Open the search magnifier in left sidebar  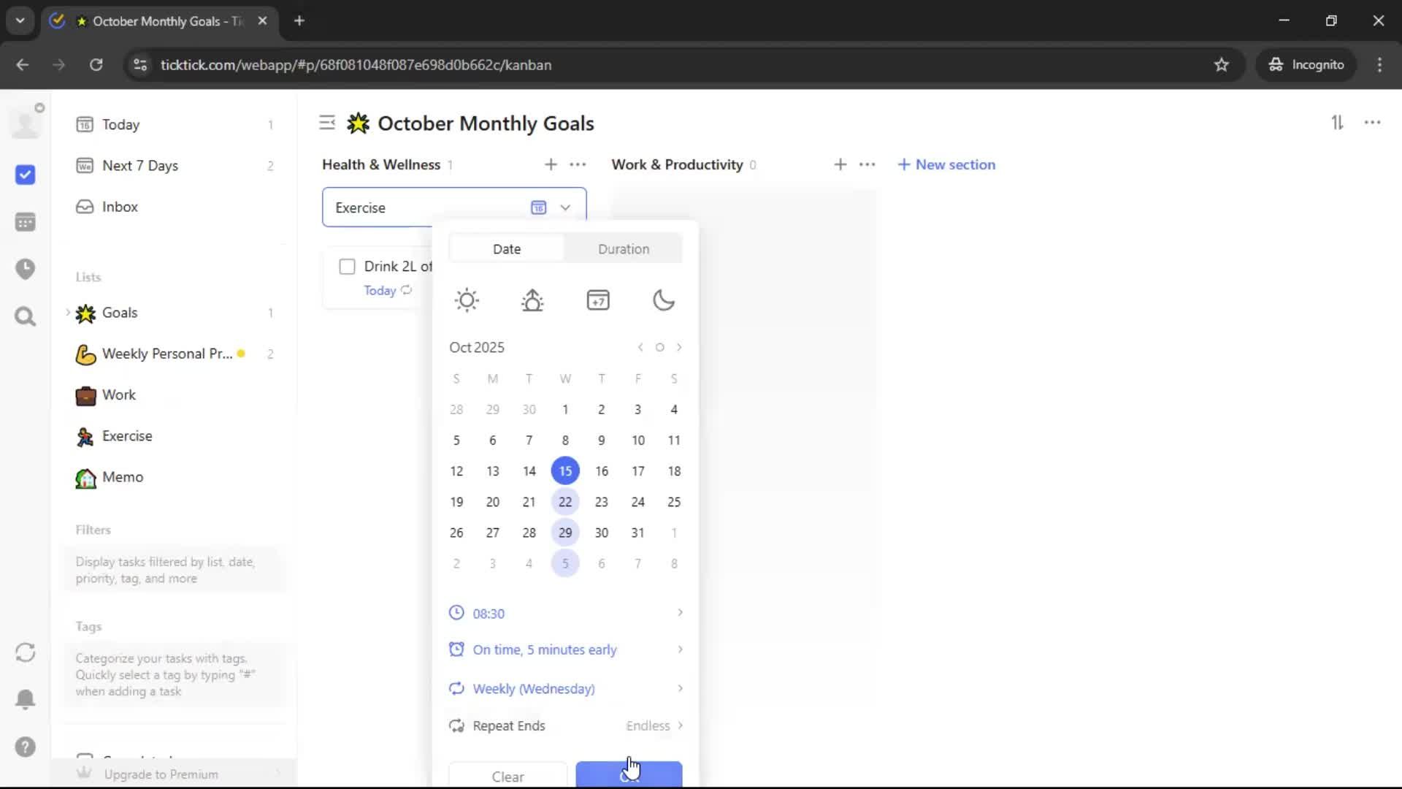tap(26, 317)
